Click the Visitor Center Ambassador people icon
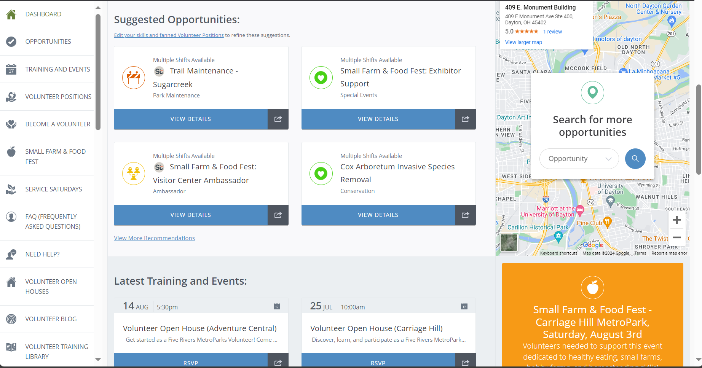 (134, 174)
